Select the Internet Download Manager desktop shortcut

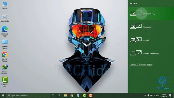click(5, 69)
